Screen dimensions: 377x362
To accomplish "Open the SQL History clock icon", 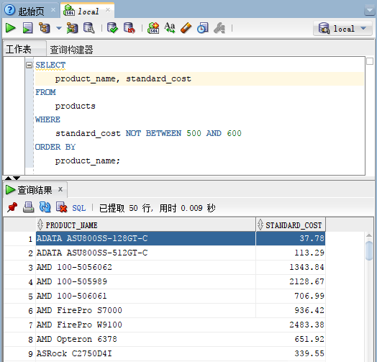I will click(x=203, y=28).
